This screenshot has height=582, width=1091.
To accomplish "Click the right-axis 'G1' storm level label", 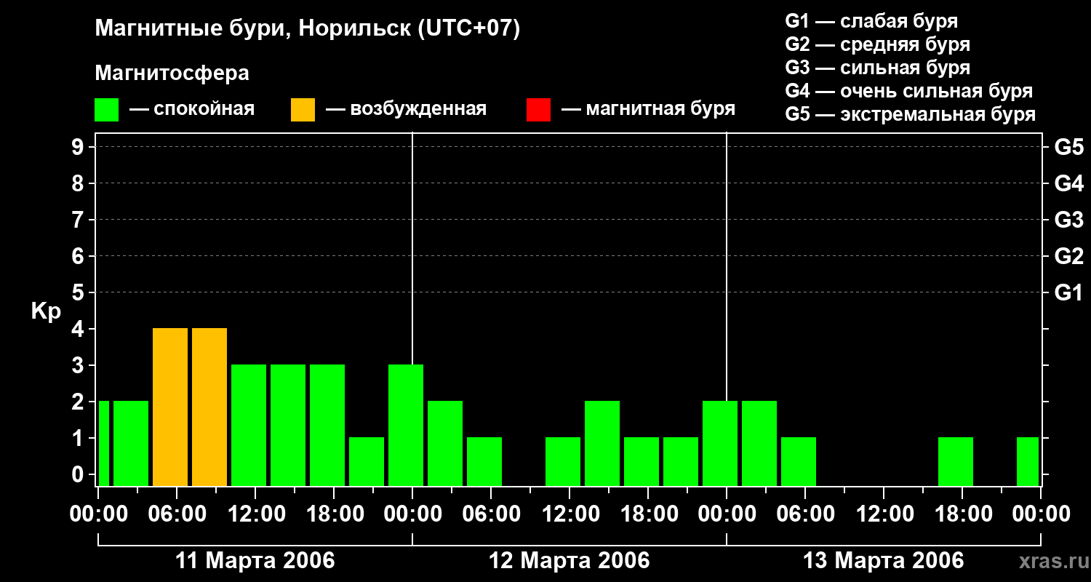I will pos(1068,292).
